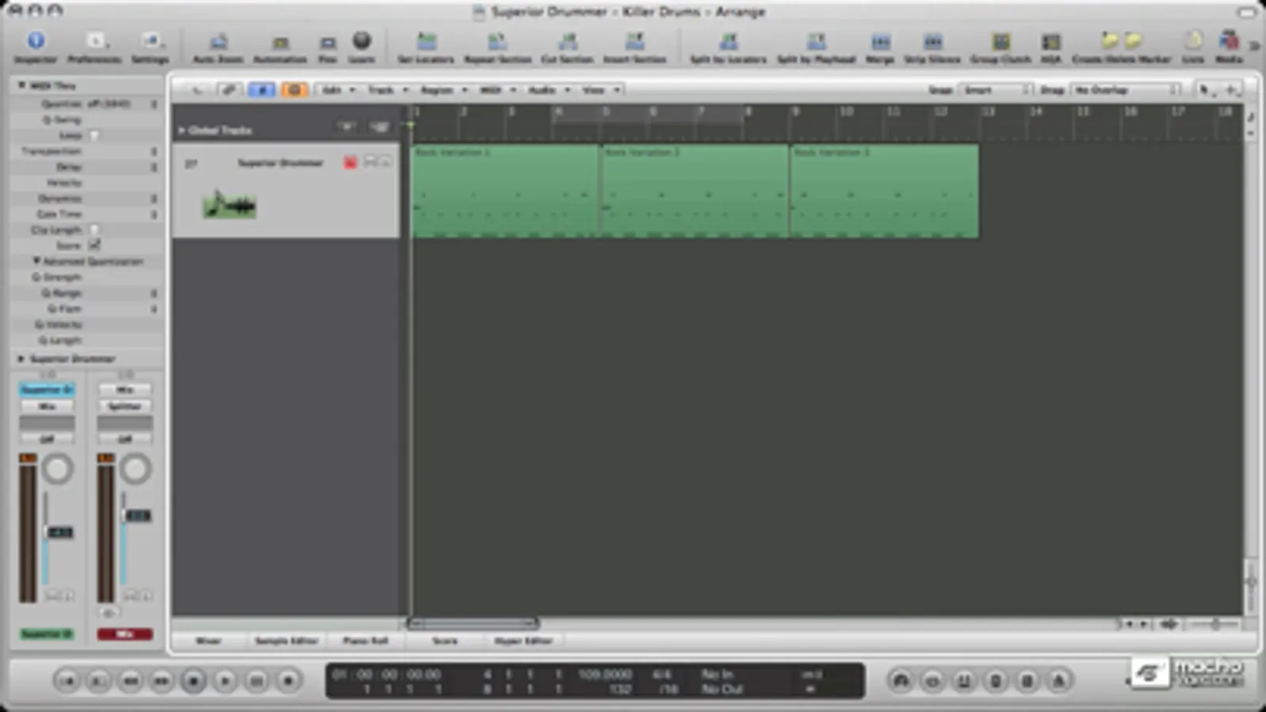Click the link chain icon in Arrange header

coord(229,90)
